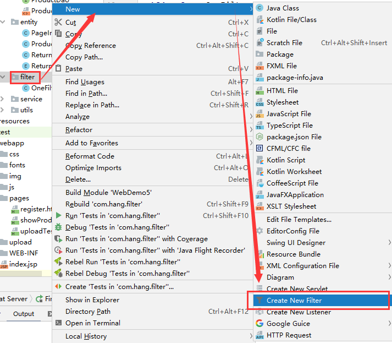Select the fonts folder
The image size is (392, 343).
click(17, 165)
